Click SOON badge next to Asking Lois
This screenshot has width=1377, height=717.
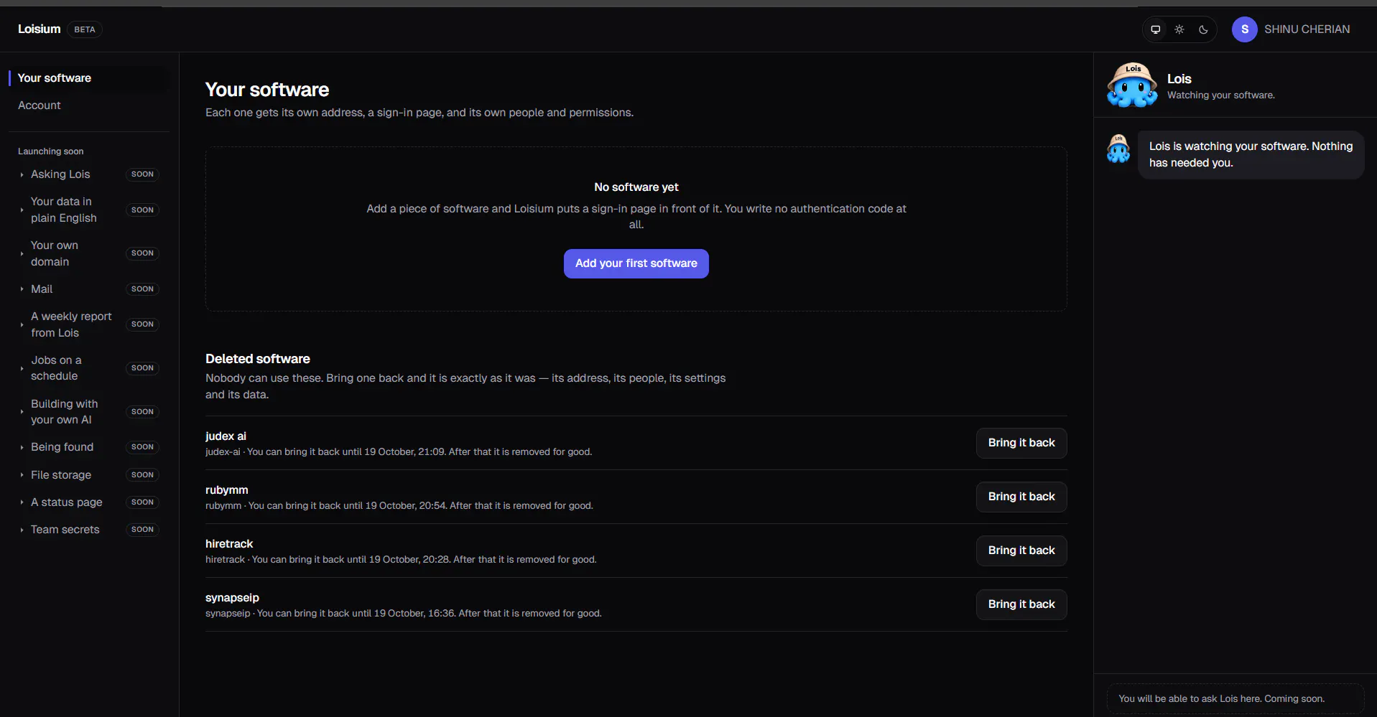point(142,174)
